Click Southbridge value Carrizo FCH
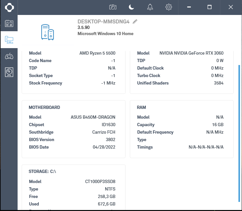The height and width of the screenshot is (211, 242). [x=104, y=132]
